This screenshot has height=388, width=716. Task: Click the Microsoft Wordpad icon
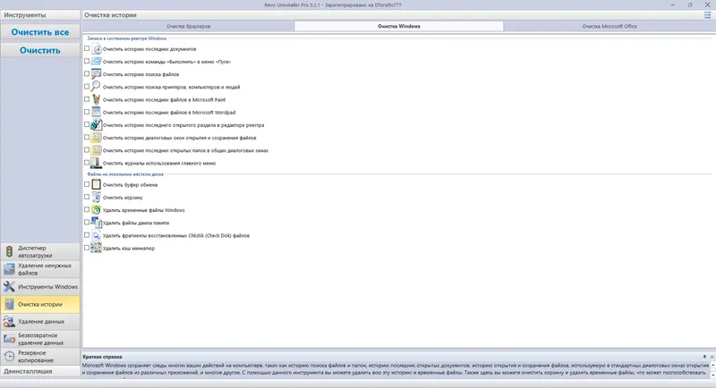[x=96, y=112]
